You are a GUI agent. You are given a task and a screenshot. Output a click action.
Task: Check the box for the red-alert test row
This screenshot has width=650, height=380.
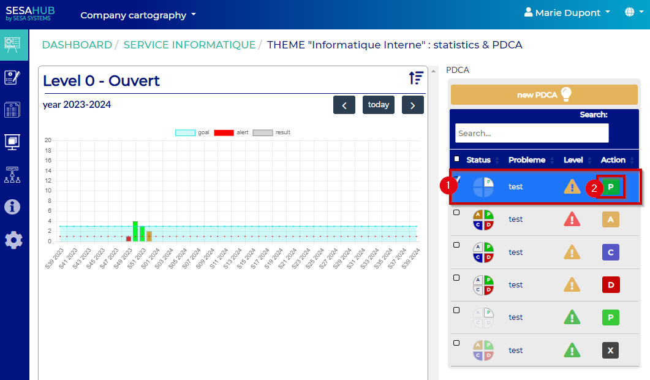click(x=456, y=213)
